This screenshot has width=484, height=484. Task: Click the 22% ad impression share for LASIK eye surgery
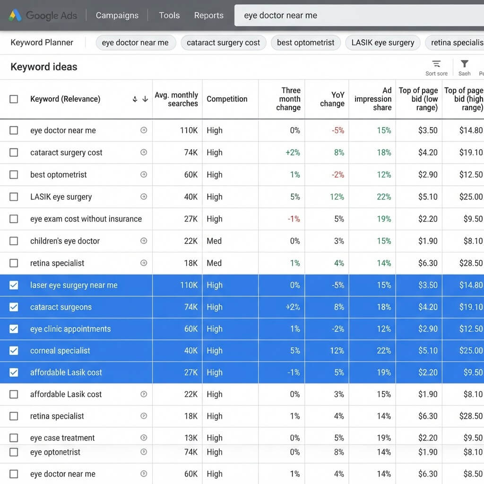click(384, 197)
